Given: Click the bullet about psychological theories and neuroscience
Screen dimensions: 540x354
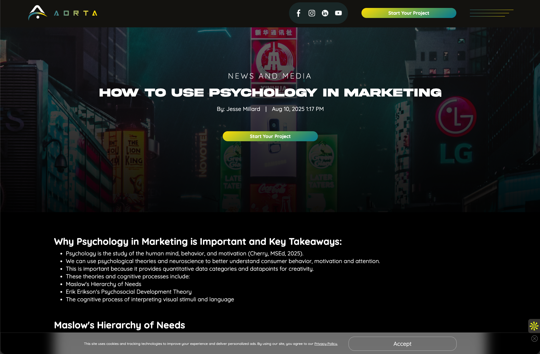Looking at the screenshot, I should pos(223,261).
